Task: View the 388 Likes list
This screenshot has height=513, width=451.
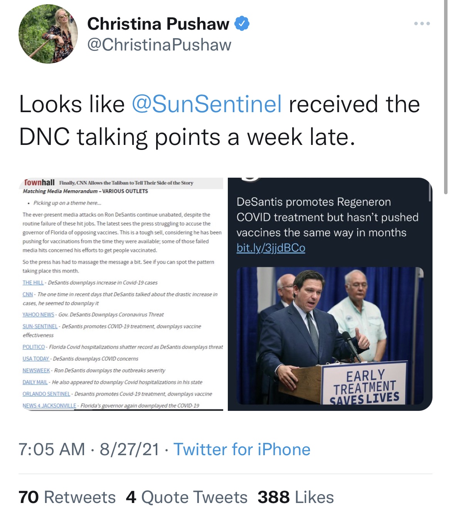Action: [x=296, y=497]
